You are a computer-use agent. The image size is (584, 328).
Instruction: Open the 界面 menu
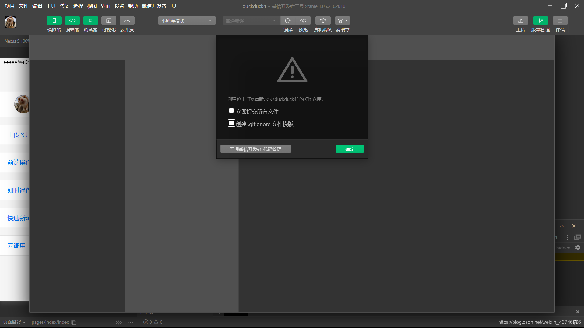tap(106, 6)
